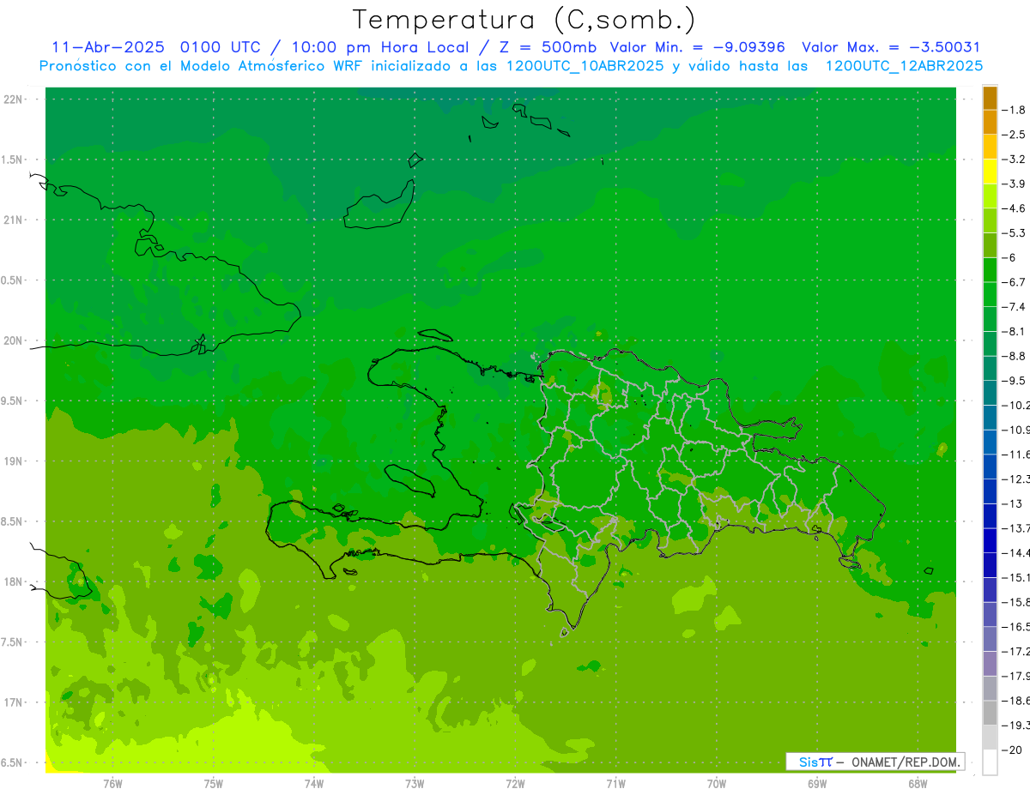Click the '-3.2' colorbar value

1015,160
